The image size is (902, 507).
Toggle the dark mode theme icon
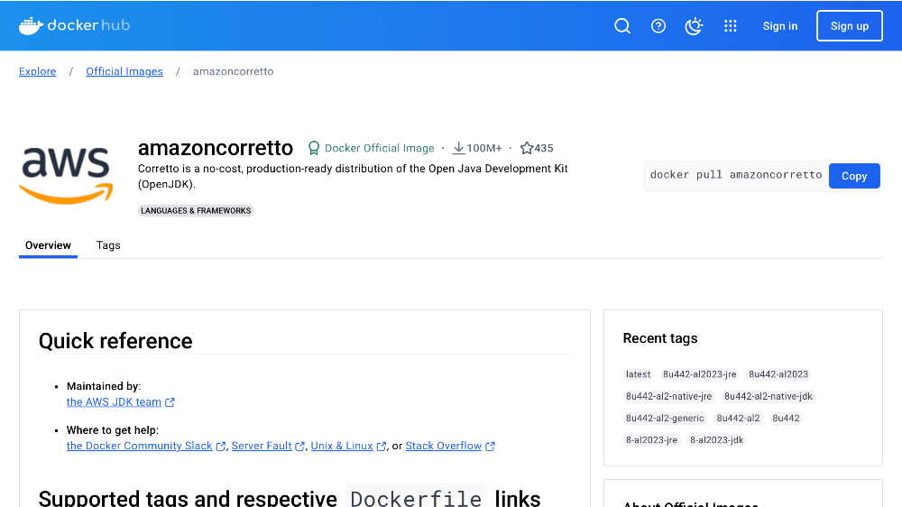click(x=694, y=26)
